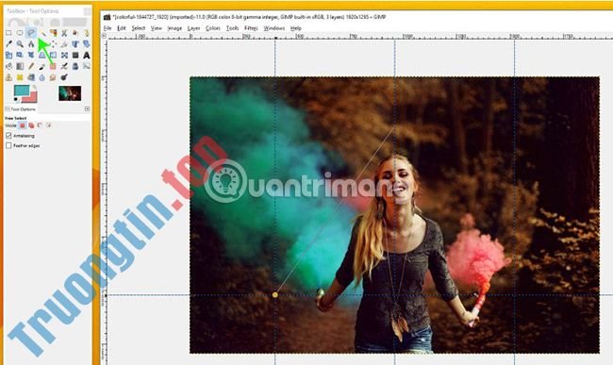Activate the Free Select lasso tool
Image resolution: width=613 pixels, height=365 pixels.
point(31,33)
